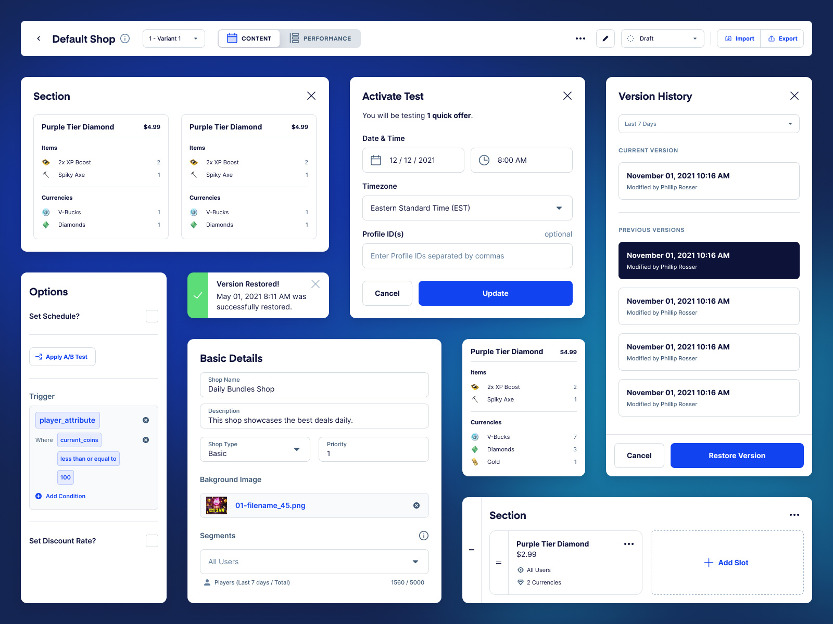The image size is (833, 624).
Task: Click Add Condition plus icon in Trigger panel
Action: coord(39,496)
